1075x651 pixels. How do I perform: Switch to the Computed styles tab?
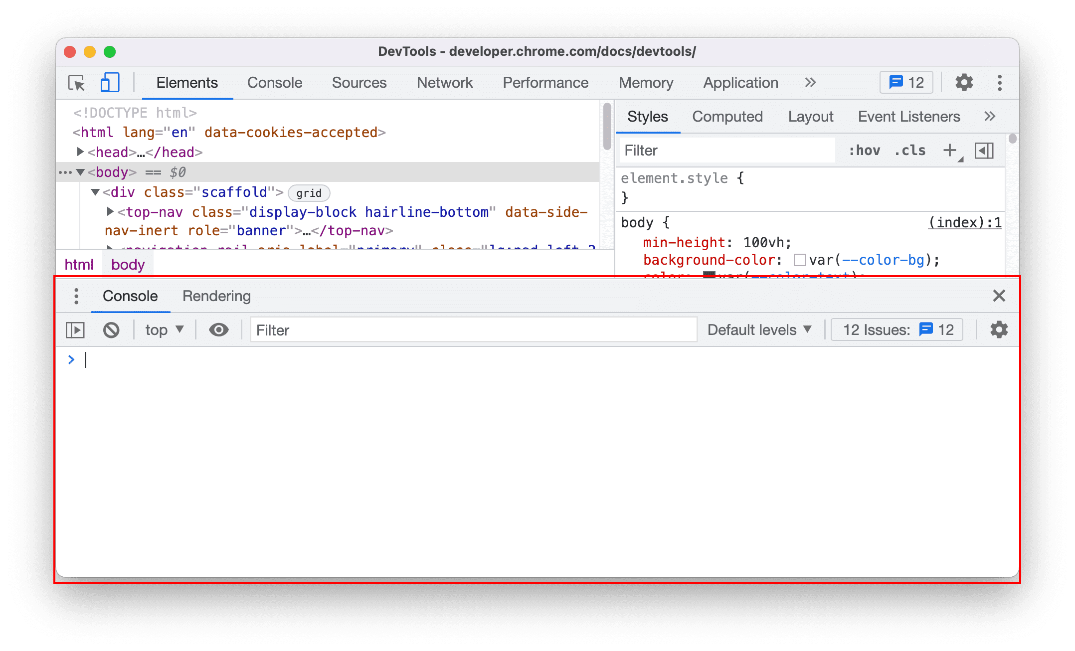pyautogui.click(x=725, y=116)
